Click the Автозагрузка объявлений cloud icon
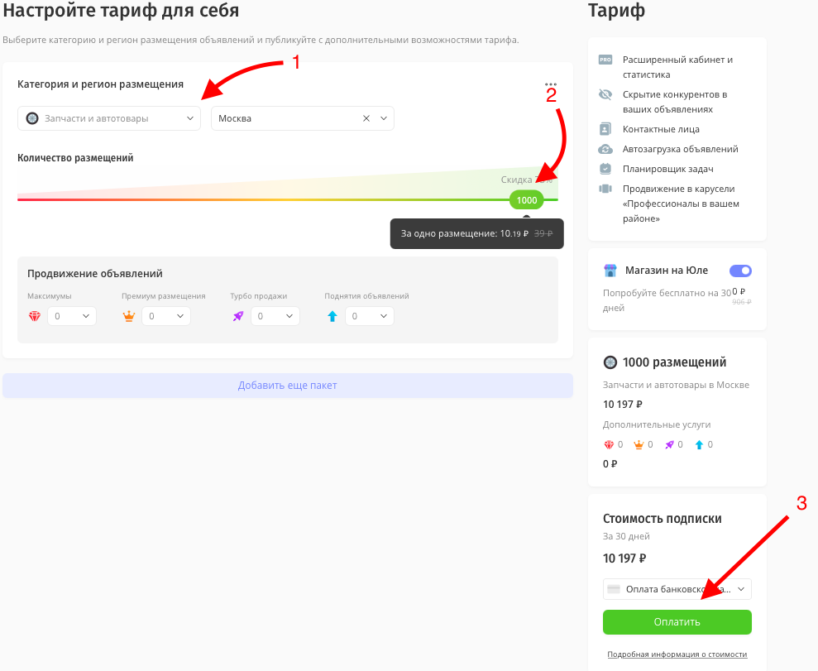Screen dimensions: 818x671 (605, 149)
